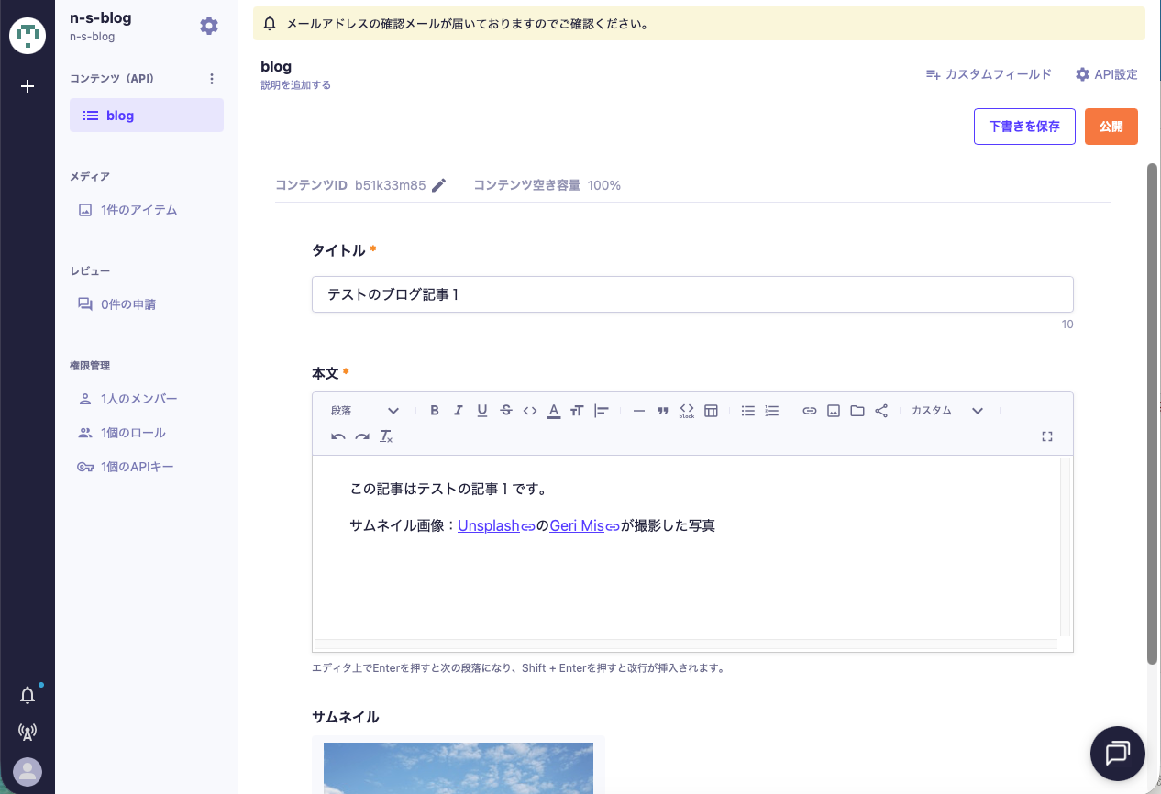Create a bulleted list
This screenshot has height=794, width=1161.
click(x=748, y=411)
